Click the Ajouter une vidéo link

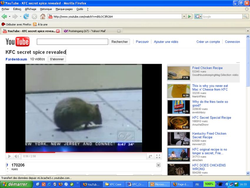166,42
